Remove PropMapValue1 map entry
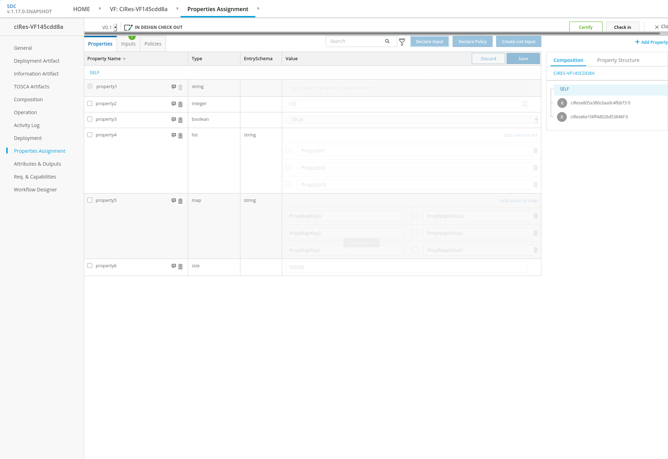The height and width of the screenshot is (459, 668). (x=535, y=250)
